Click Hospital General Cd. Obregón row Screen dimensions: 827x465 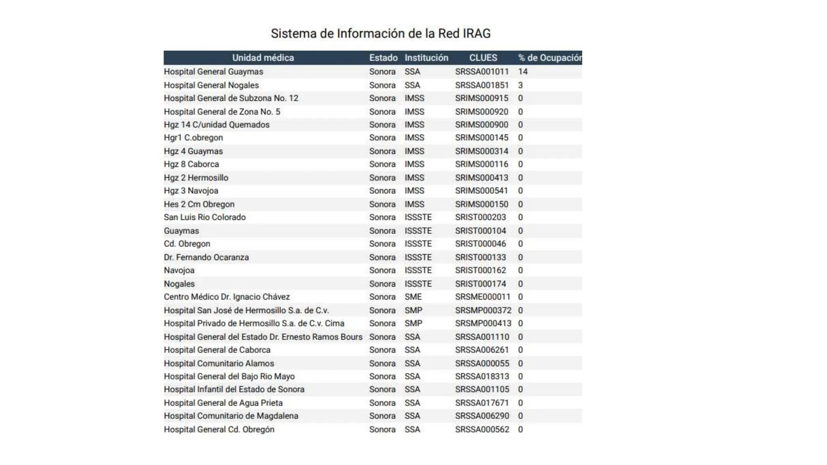tap(219, 429)
